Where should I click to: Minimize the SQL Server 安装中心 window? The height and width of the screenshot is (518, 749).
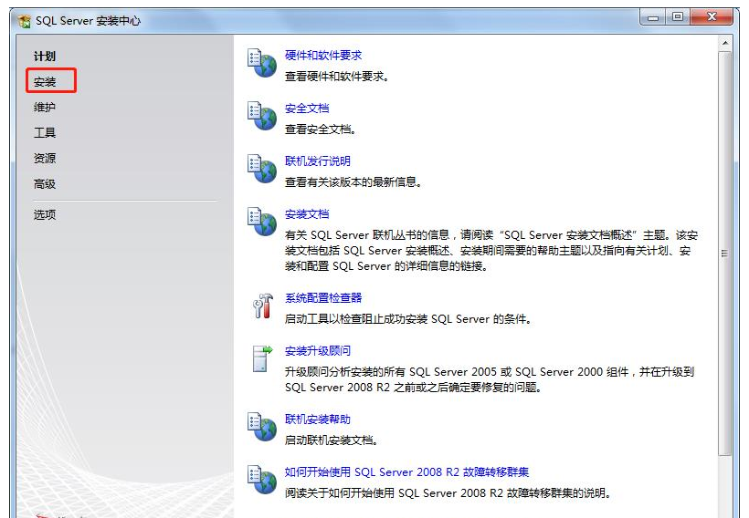(653, 17)
